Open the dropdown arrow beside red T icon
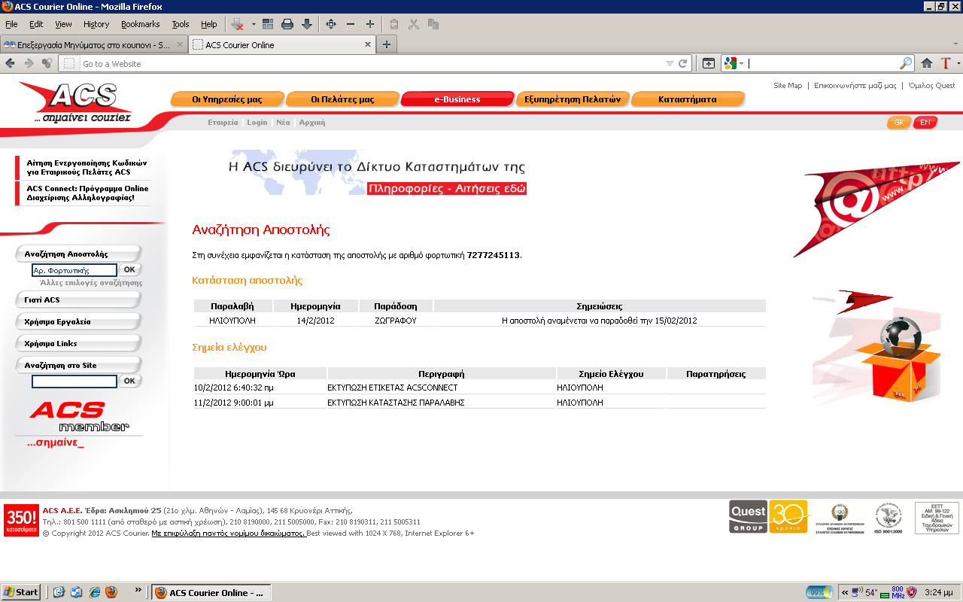The height and width of the screenshot is (602, 963). click(x=958, y=64)
